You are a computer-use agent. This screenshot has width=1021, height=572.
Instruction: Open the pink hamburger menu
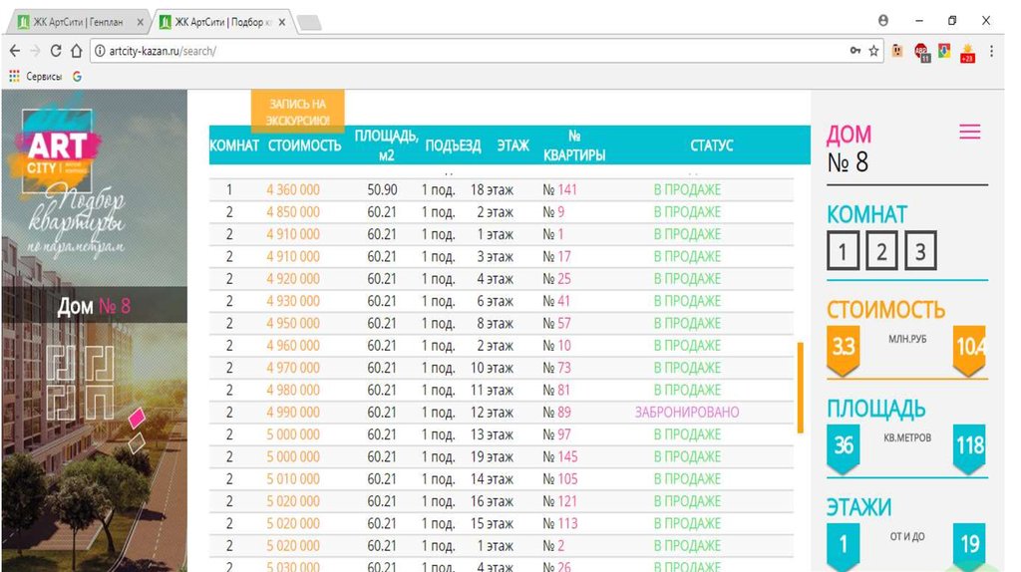969,133
